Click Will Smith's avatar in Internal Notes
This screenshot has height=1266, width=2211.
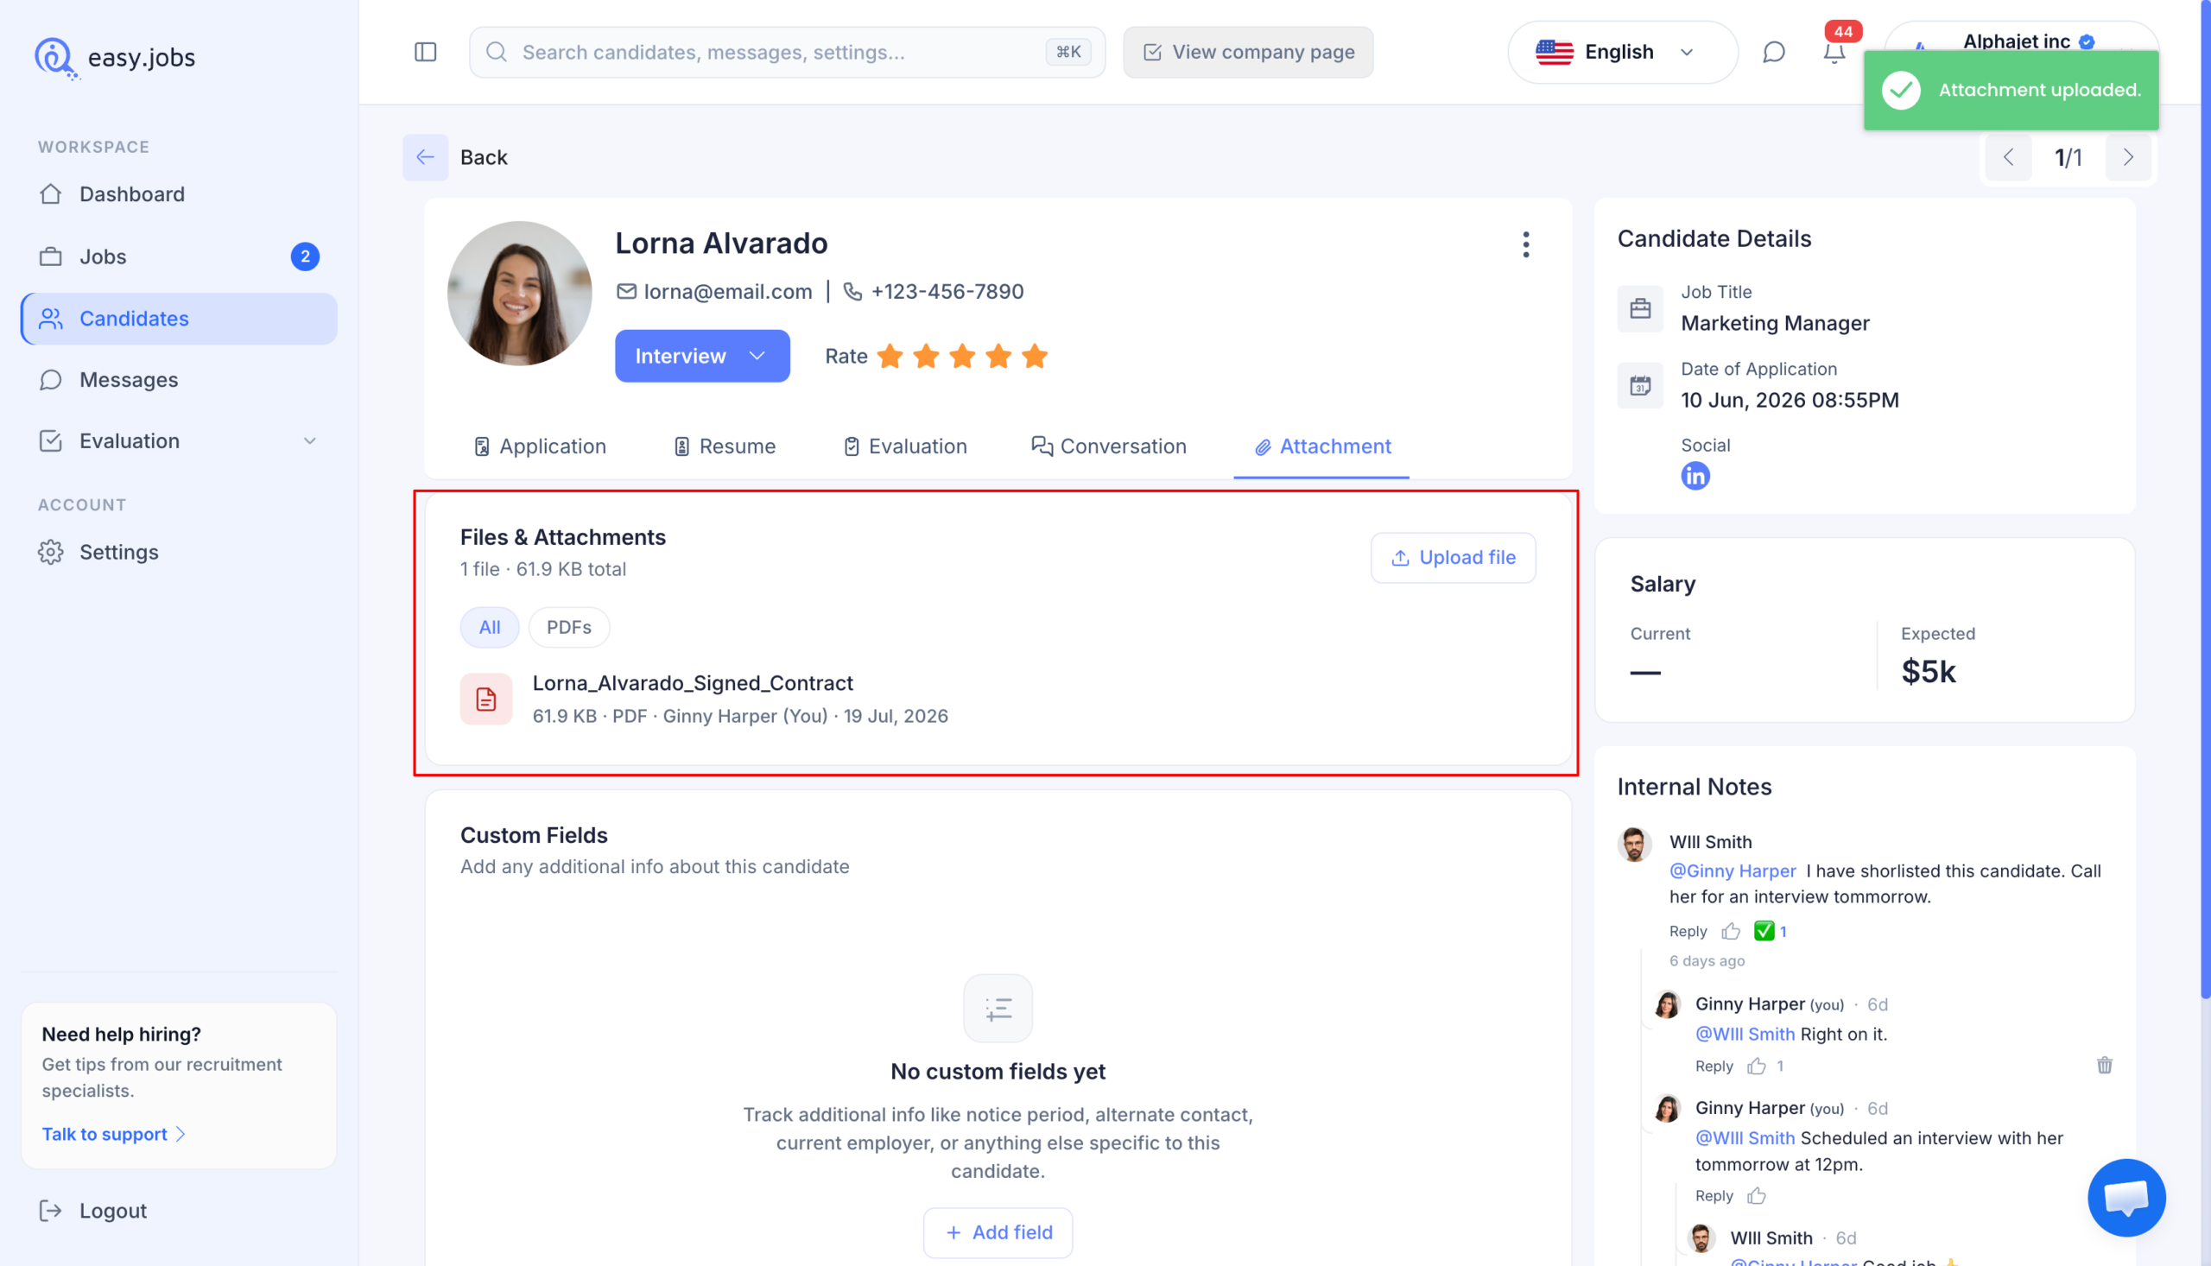tap(1634, 845)
